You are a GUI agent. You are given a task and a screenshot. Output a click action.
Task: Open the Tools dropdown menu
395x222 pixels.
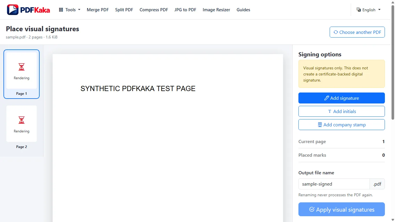tap(70, 10)
